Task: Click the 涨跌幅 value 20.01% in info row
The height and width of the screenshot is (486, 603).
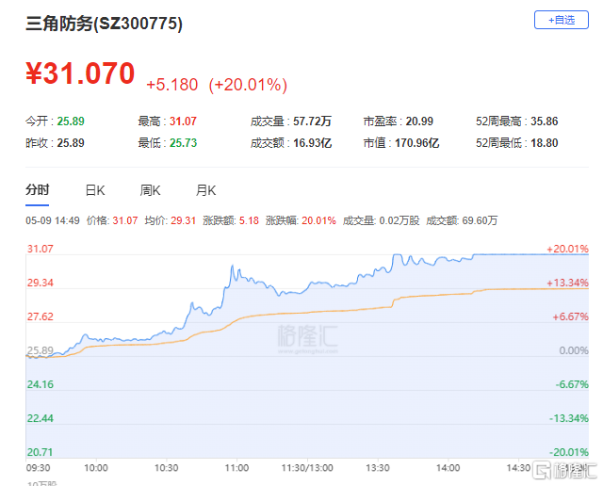Action: [318, 220]
